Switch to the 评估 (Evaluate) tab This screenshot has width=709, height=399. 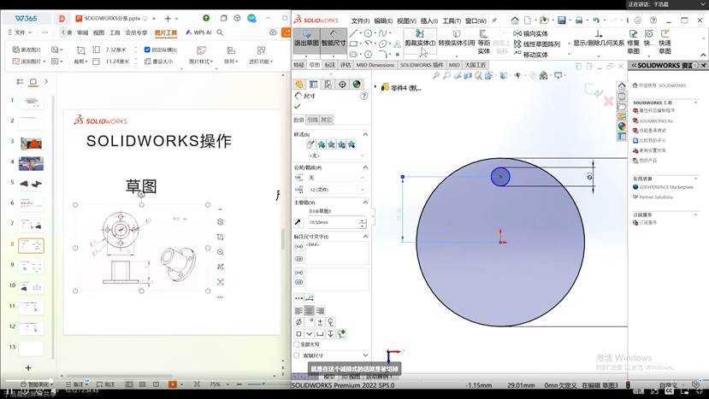coord(346,64)
